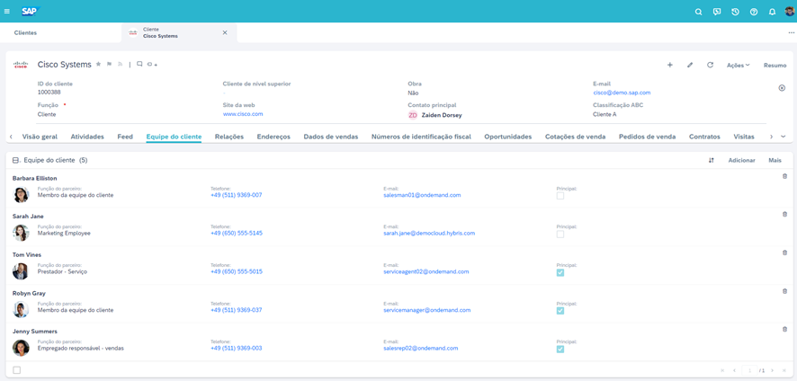Open the tab list chevron-down expander
This screenshot has height=381, width=797.
click(783, 137)
